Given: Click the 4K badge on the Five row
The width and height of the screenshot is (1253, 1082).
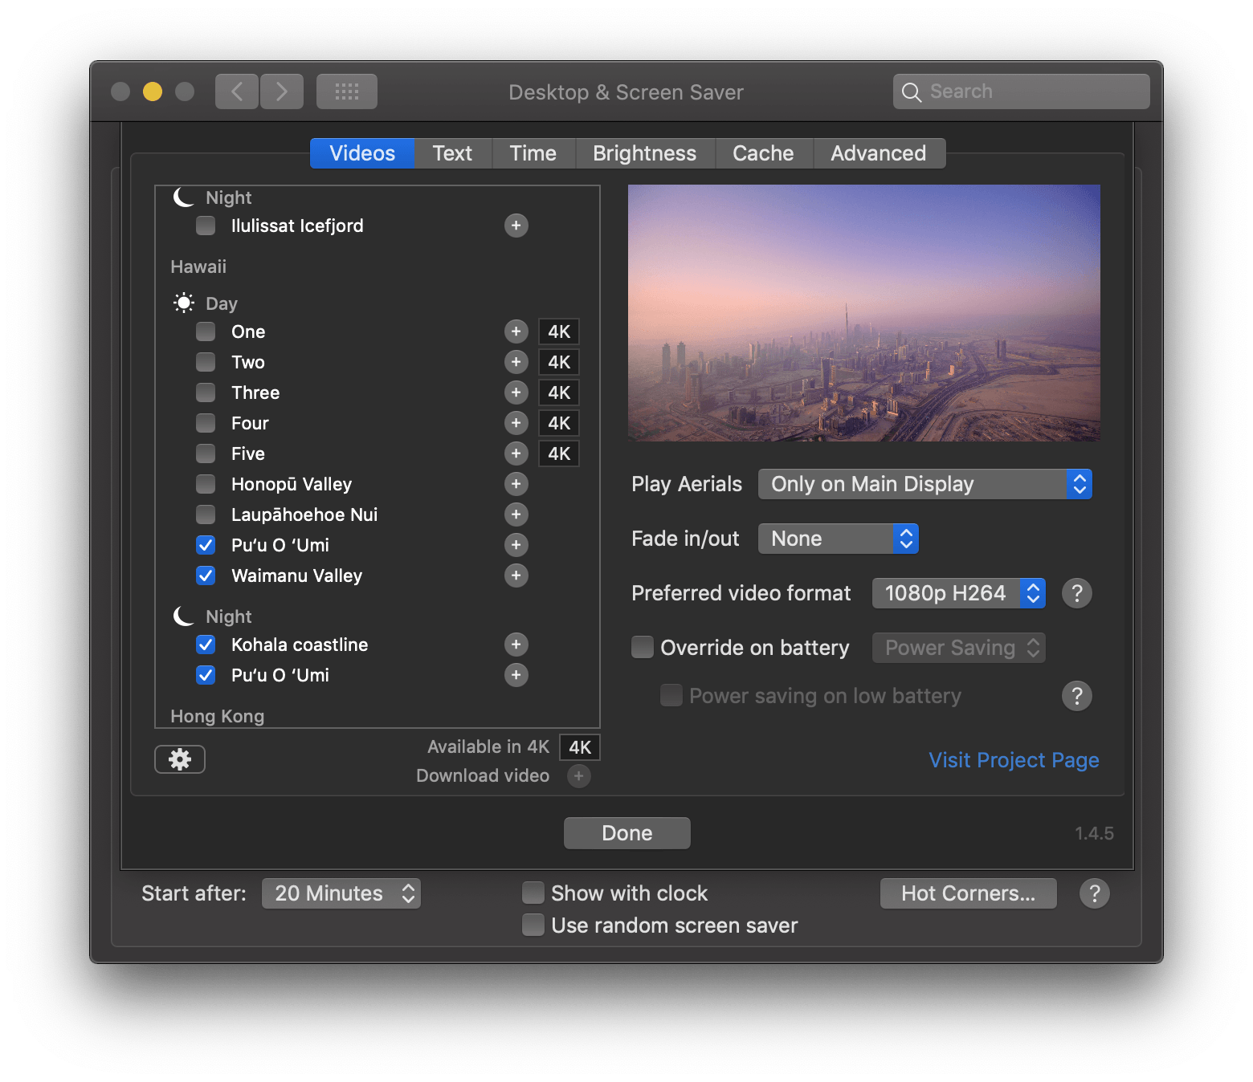Looking at the screenshot, I should click(559, 454).
